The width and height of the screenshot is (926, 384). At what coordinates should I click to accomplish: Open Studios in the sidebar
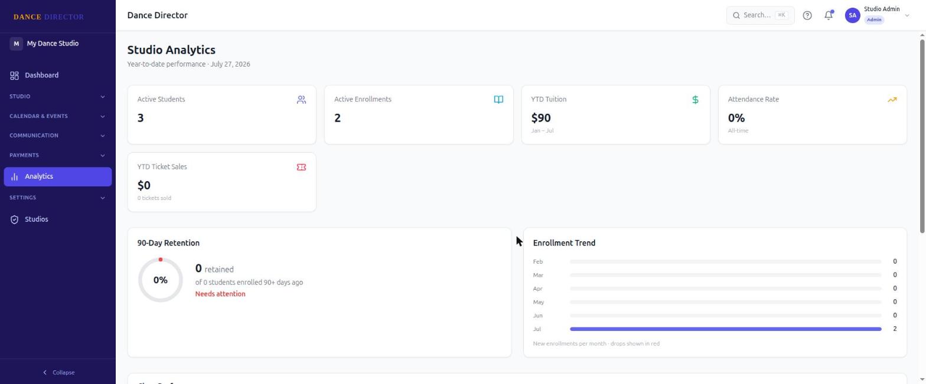pos(57,219)
